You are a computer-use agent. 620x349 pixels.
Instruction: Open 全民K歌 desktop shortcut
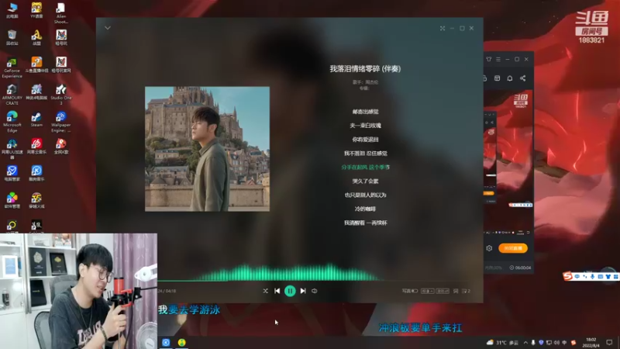pos(61,147)
